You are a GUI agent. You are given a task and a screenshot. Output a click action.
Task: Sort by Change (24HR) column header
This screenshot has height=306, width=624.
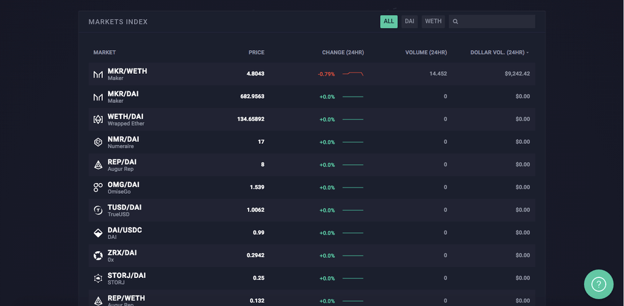coord(343,52)
